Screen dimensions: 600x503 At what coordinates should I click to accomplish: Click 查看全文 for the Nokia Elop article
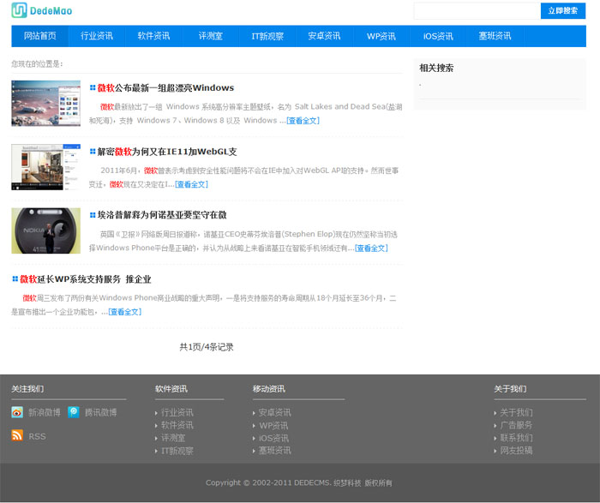coord(371,249)
